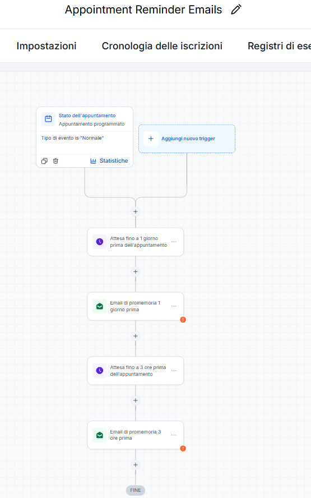Image resolution: width=311 pixels, height=498 pixels.
Task: Click the appointment calendar trigger icon
Action: coord(48,119)
